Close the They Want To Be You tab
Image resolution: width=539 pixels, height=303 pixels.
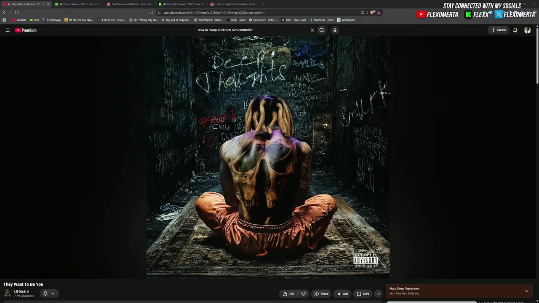(x=48, y=4)
